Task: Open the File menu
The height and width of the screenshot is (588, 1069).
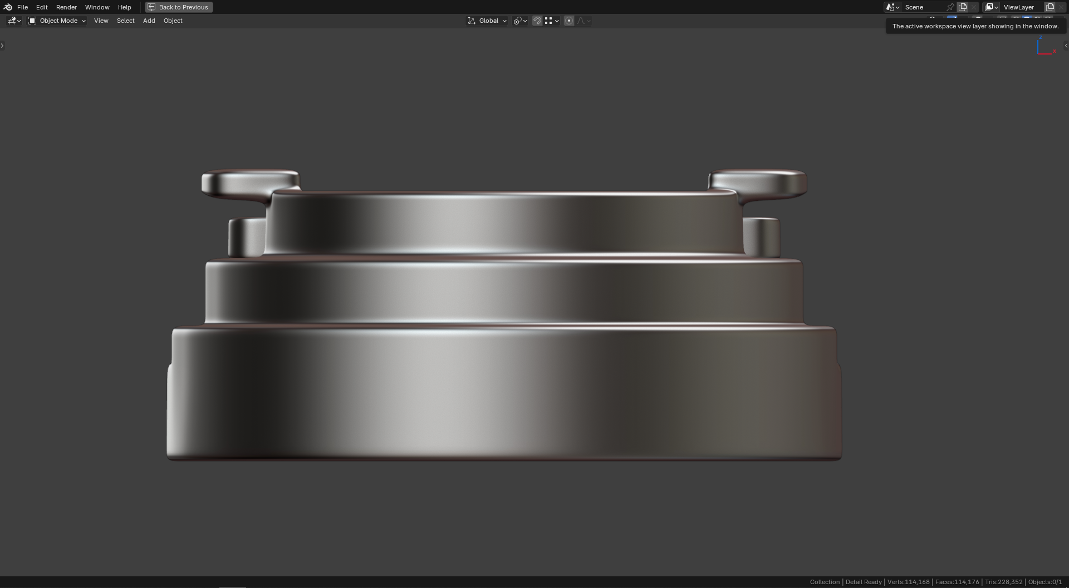Action: coord(22,7)
